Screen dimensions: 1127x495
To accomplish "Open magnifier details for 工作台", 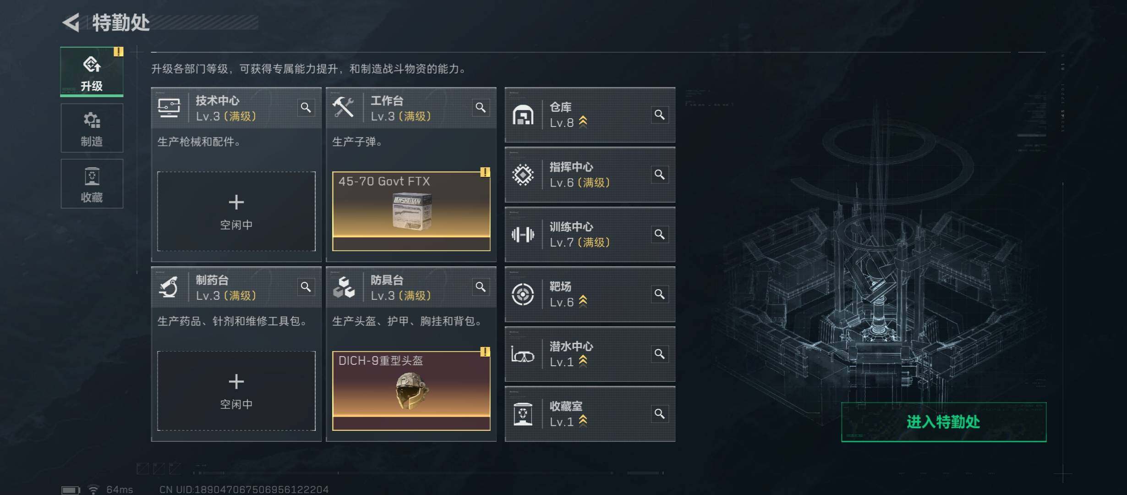I will pyautogui.click(x=481, y=108).
